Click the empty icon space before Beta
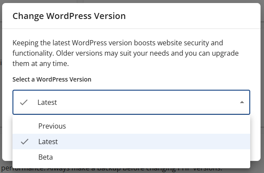Screen dimensions: 264x173 [x=25, y=157]
